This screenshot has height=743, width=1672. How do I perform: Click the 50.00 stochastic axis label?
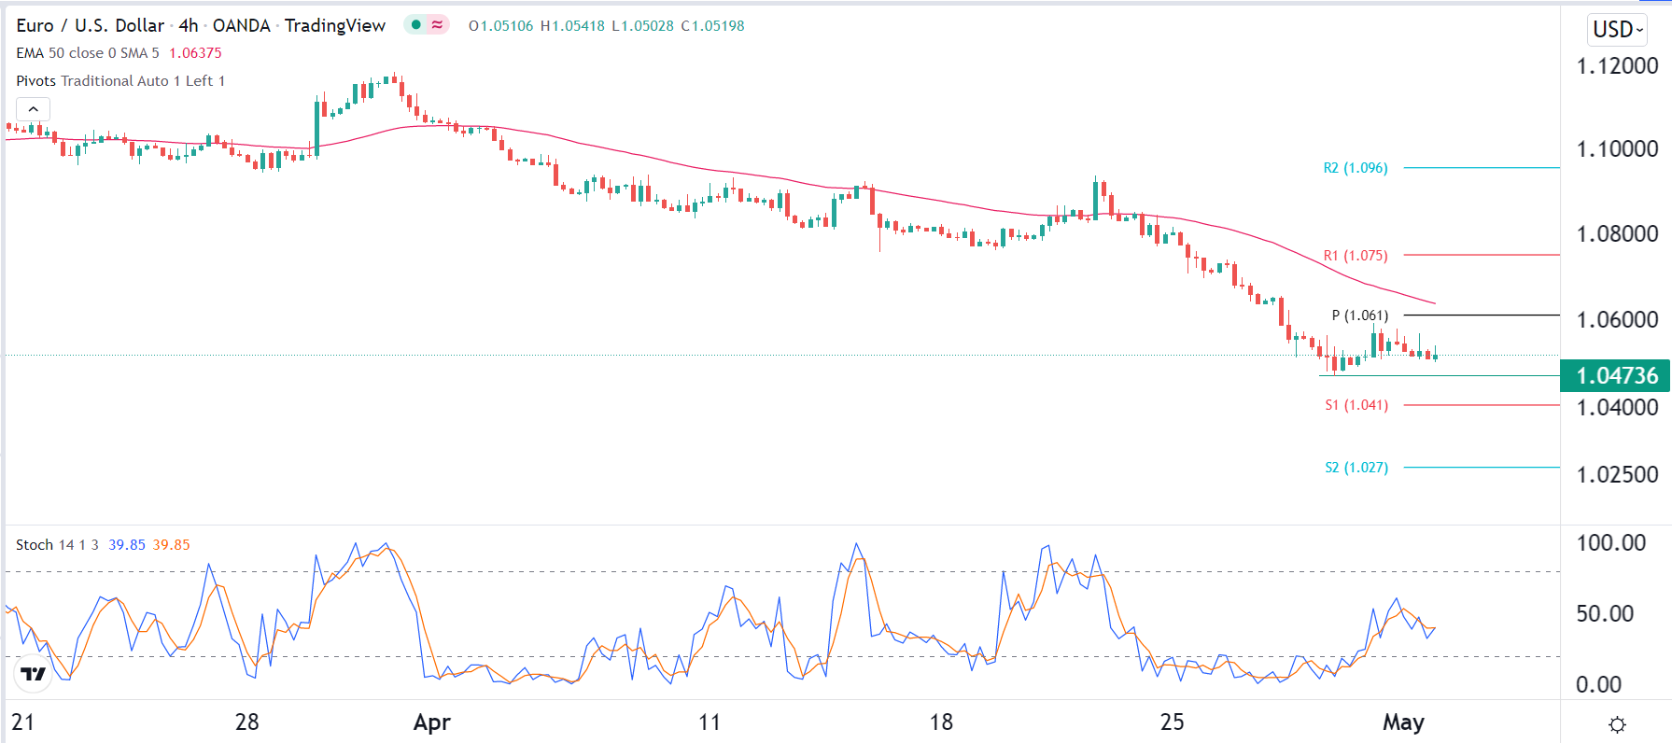point(1605,614)
